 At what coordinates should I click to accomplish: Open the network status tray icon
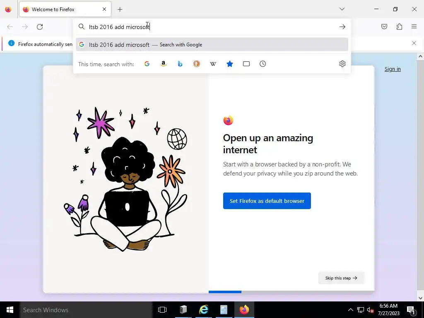361,310
